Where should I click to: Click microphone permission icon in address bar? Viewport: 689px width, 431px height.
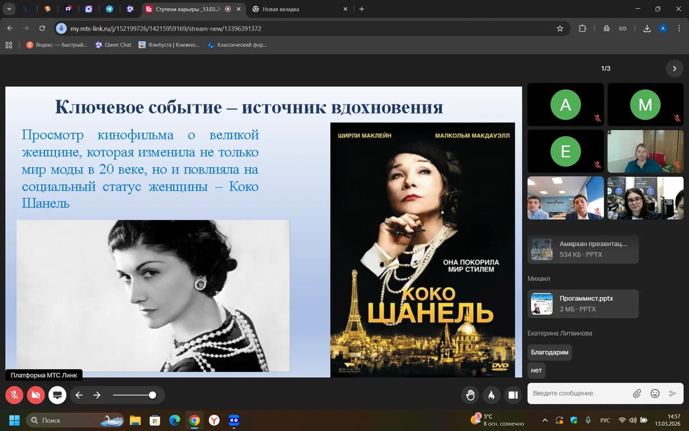click(61, 28)
